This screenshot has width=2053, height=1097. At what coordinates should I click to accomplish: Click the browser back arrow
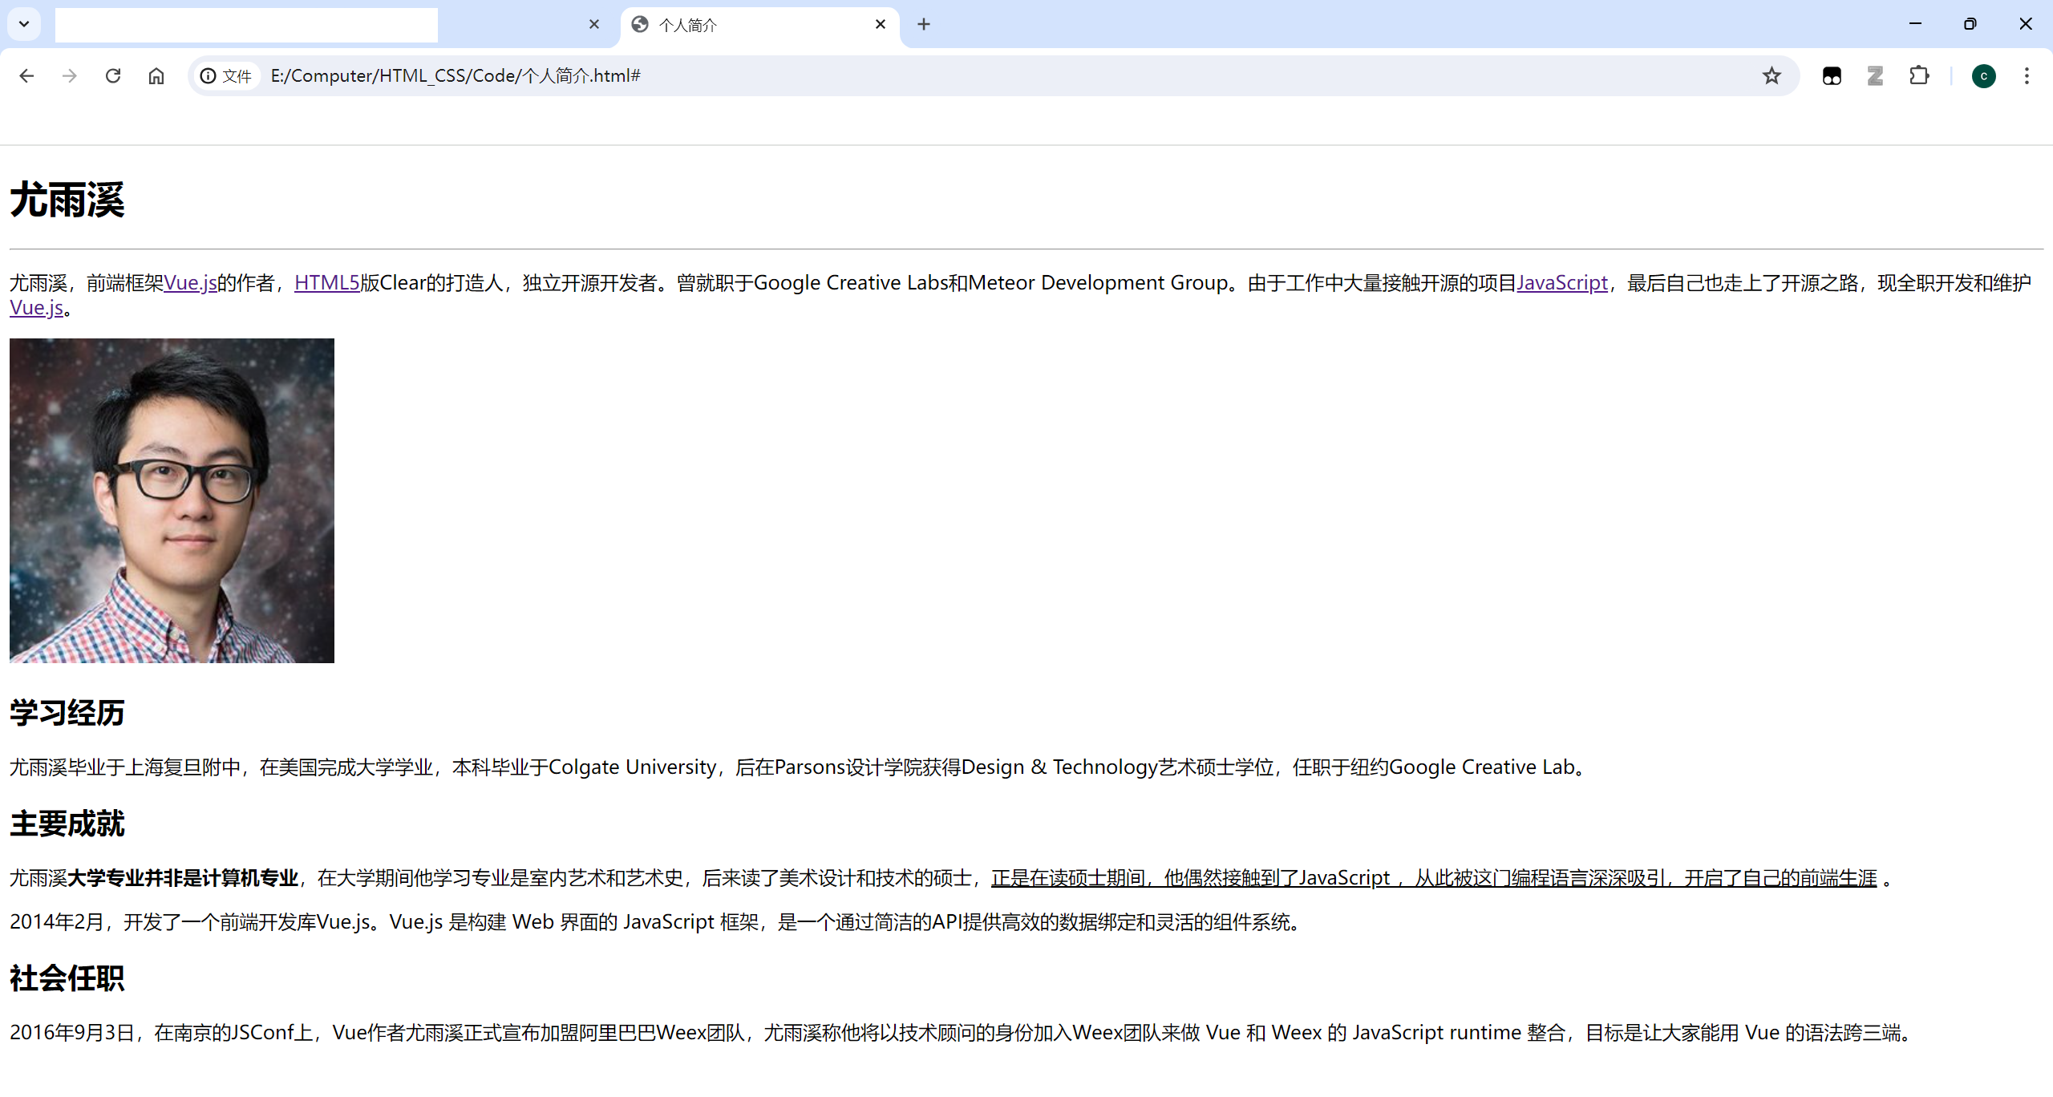(26, 75)
